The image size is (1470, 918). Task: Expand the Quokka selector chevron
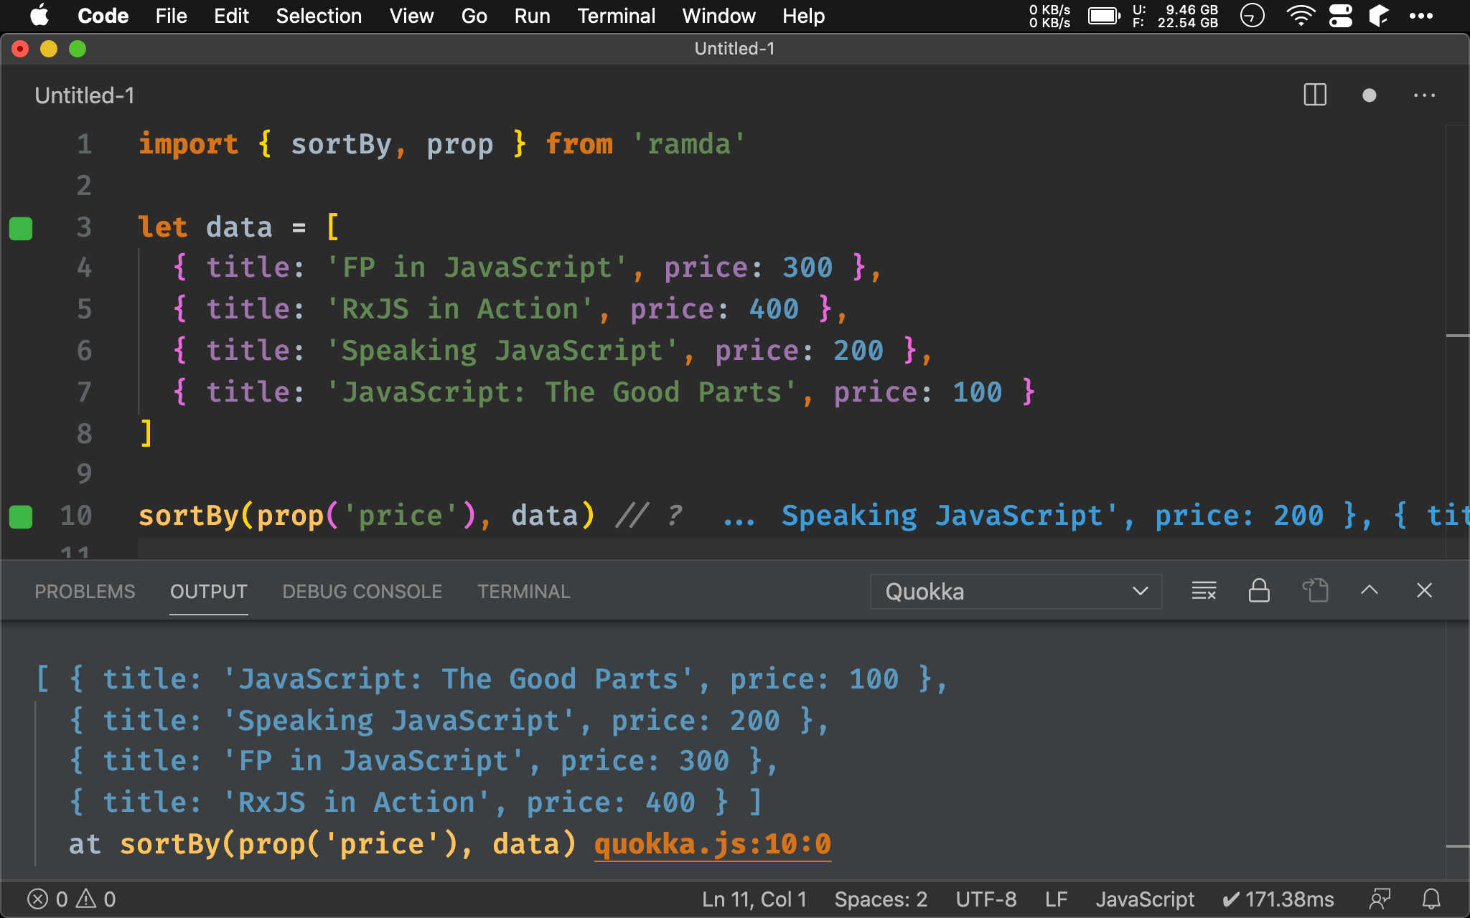tap(1141, 590)
